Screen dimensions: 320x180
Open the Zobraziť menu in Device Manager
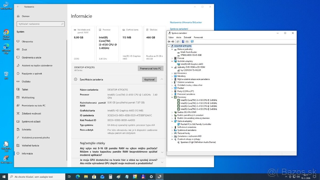[x=187, y=37]
